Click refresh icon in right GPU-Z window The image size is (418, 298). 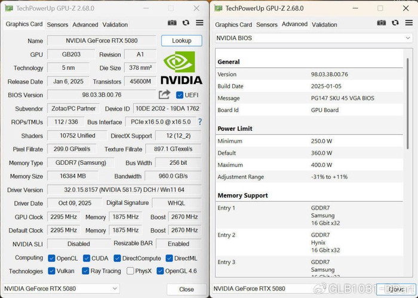click(x=395, y=23)
